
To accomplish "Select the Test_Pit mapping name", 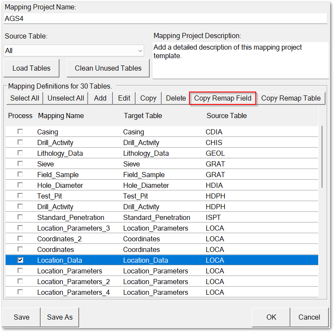I will 50,196.
